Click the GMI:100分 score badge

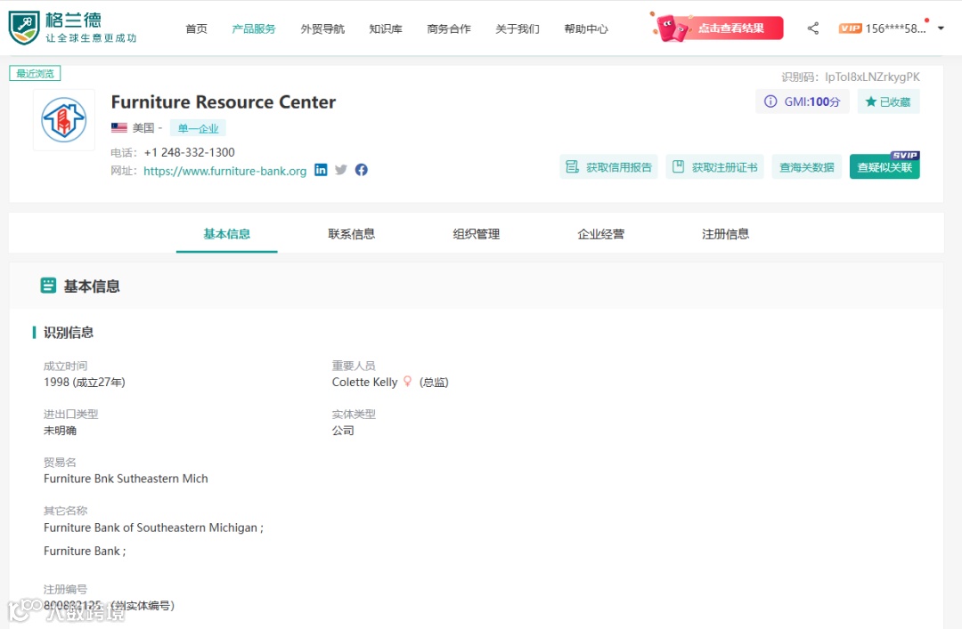click(803, 101)
